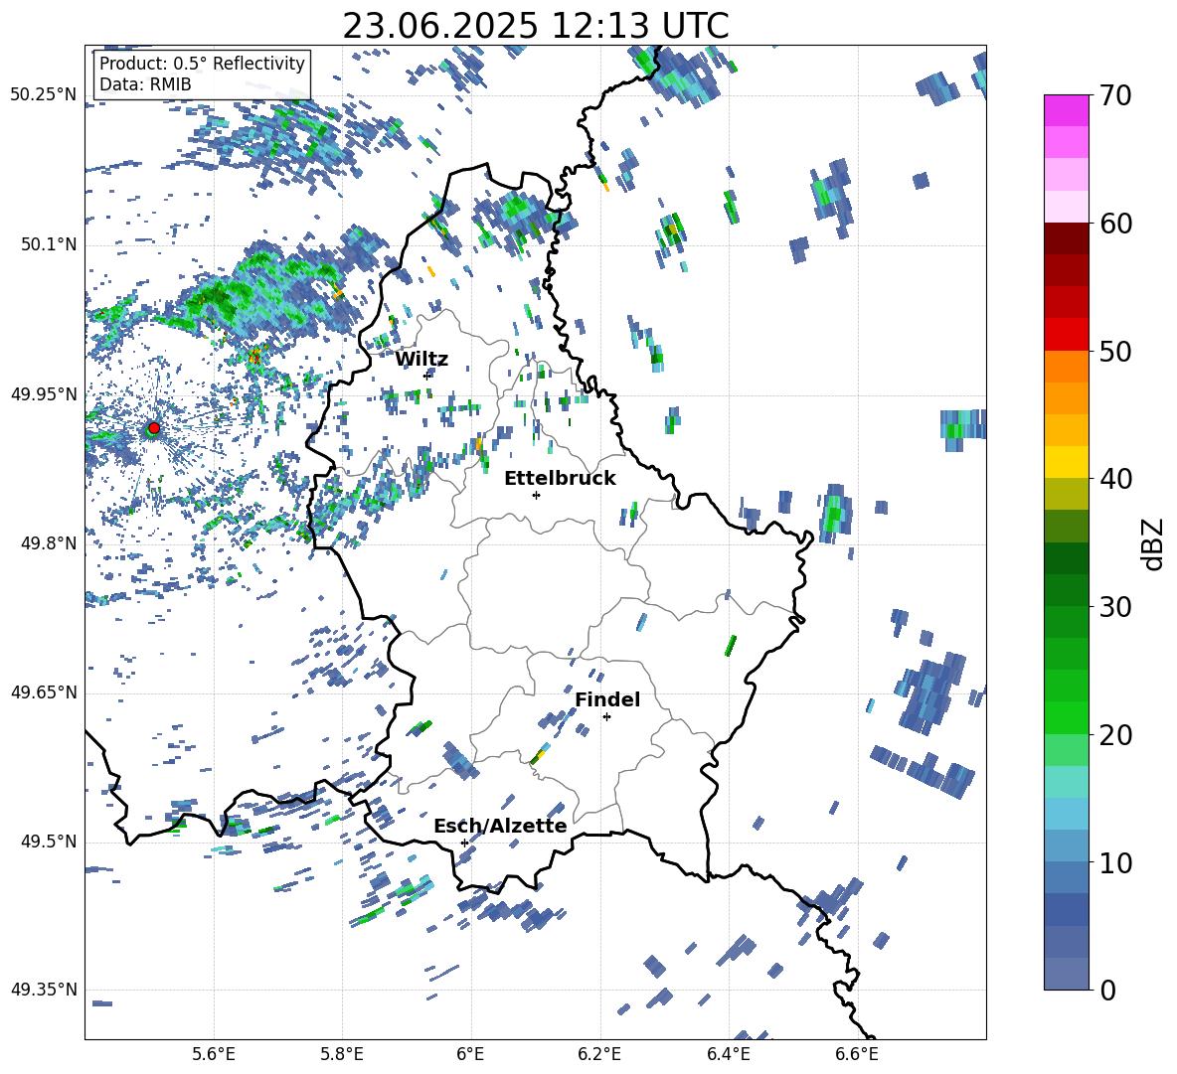Click the Findel city label
This screenshot has width=1177, height=1074.
[x=607, y=699]
